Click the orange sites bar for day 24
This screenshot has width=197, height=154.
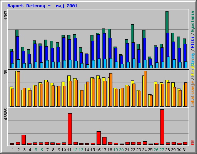pyautogui.click(x=145, y=89)
